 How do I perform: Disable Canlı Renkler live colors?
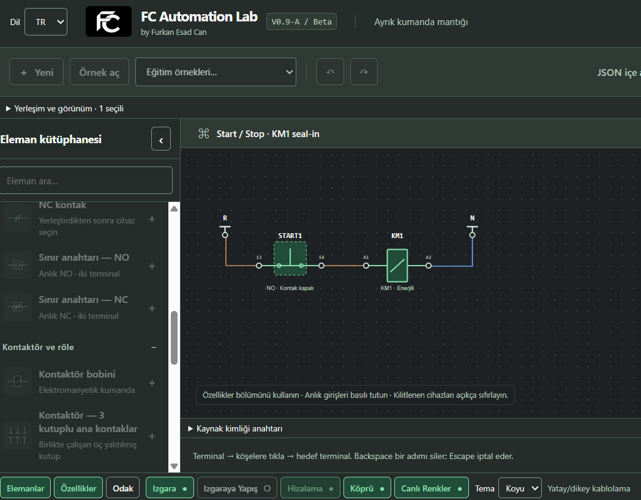click(432, 488)
